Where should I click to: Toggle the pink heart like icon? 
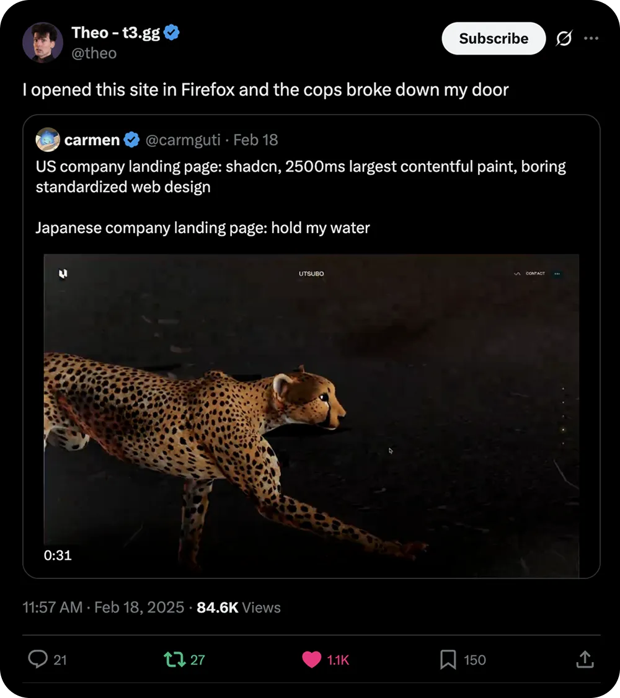[x=311, y=660]
